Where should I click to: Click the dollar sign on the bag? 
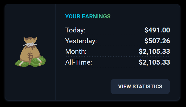[30, 56]
